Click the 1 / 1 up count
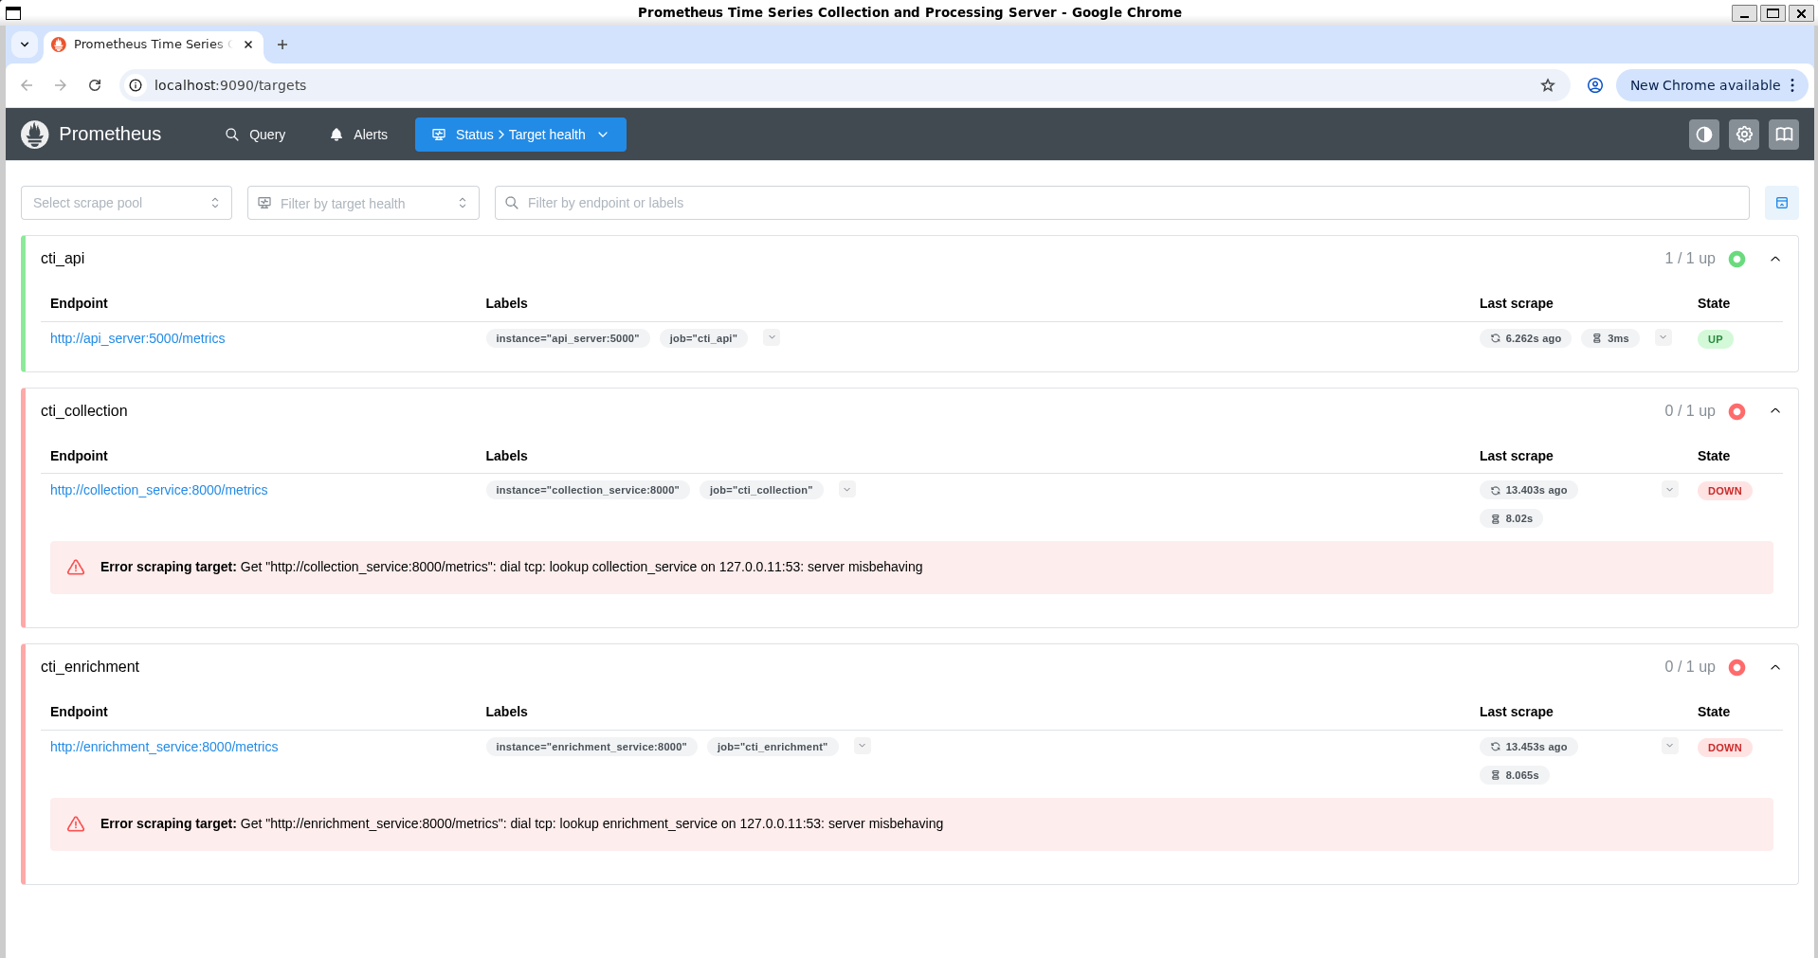The image size is (1818, 958). tap(1690, 259)
